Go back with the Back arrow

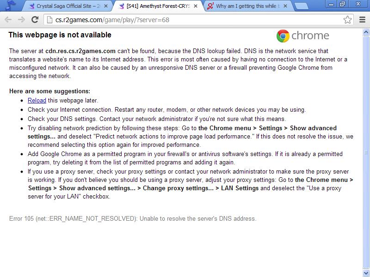(8, 20)
